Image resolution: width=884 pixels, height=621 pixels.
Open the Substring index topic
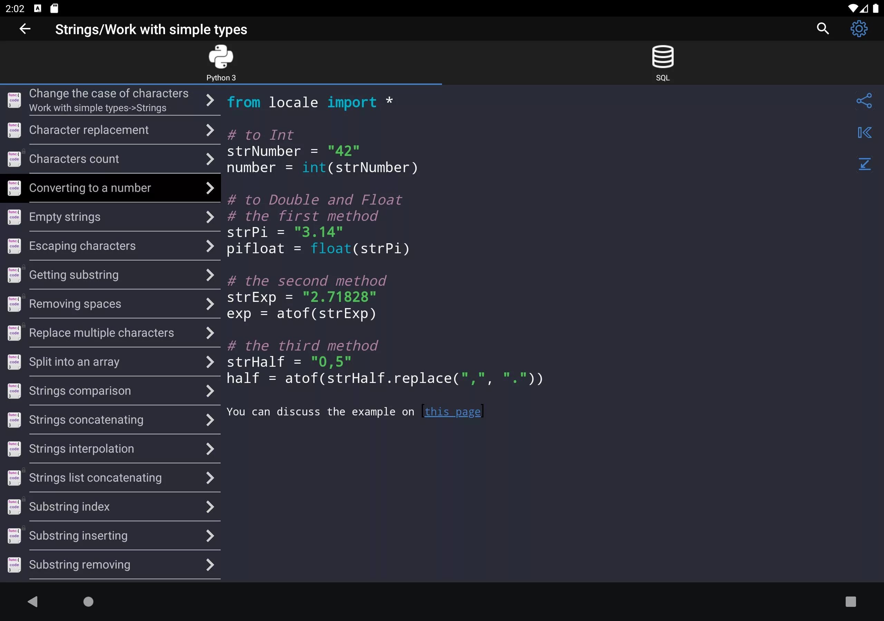click(110, 507)
